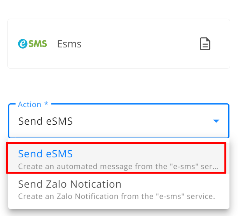Open the Esms documentation page icon
Image resolution: width=238 pixels, height=216 pixels.
[205, 44]
